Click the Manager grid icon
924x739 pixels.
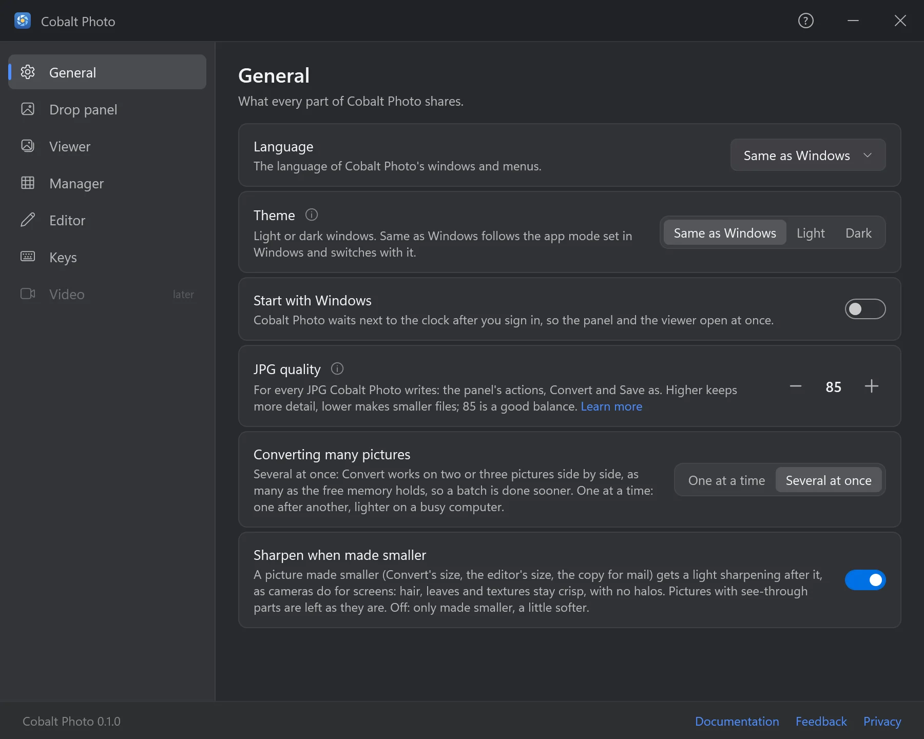coord(28,183)
